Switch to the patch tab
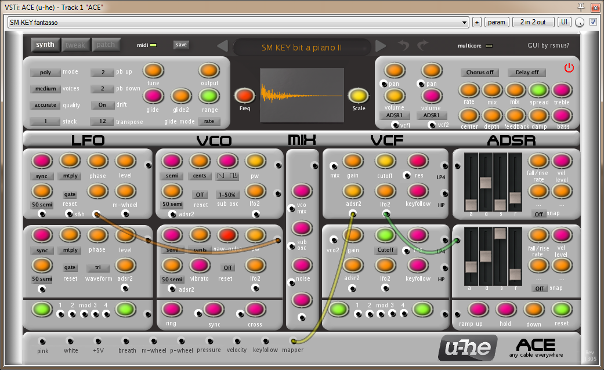 click(106, 45)
